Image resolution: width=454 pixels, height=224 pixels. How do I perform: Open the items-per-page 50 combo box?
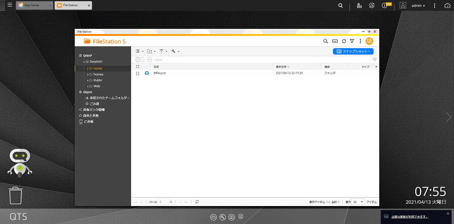358,202
